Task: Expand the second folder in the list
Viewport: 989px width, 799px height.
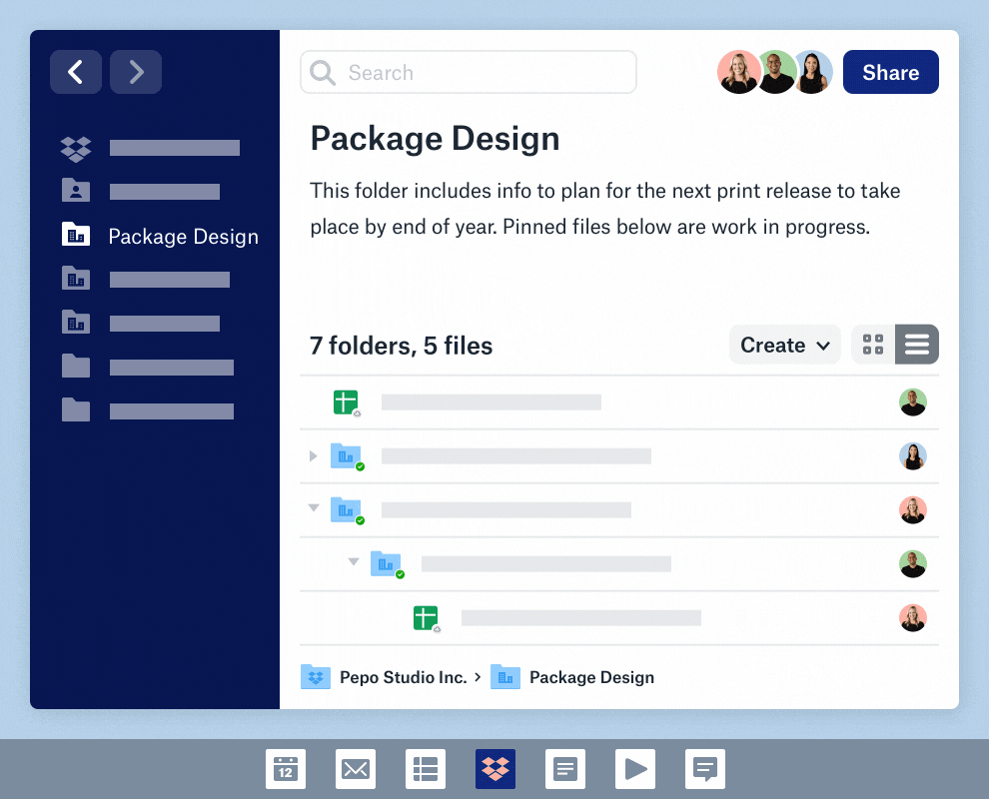Action: 313,455
